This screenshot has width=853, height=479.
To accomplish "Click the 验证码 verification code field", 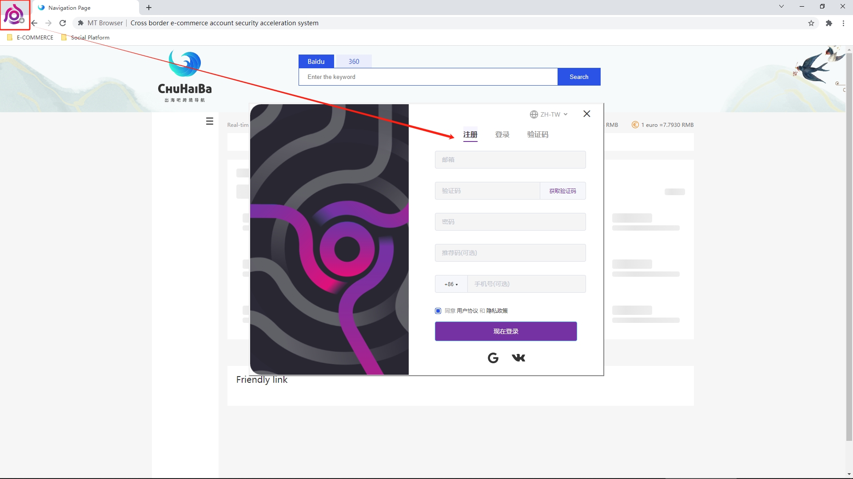I will (x=487, y=191).
